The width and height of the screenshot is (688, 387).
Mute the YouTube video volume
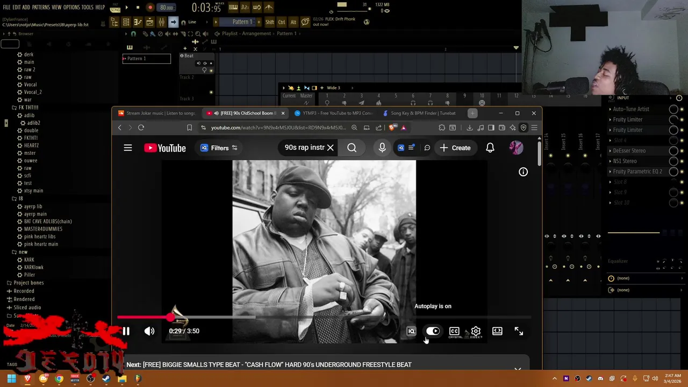point(149,331)
